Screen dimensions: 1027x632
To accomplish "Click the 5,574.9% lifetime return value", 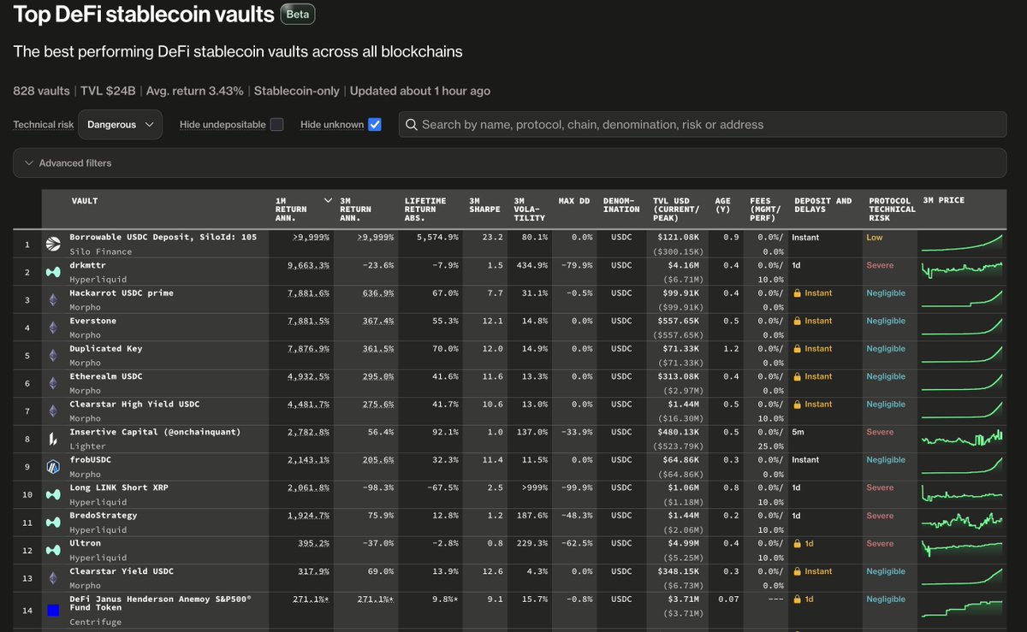I will click(436, 237).
